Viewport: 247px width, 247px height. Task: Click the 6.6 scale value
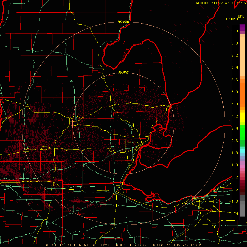point(235,80)
